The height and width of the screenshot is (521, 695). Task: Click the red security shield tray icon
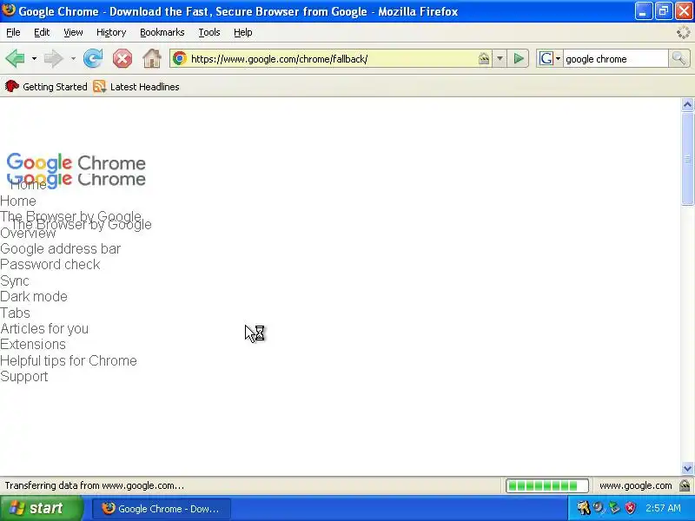click(631, 508)
